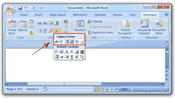The width and height of the screenshot is (175, 98).
Task: Collapse the Legacy Tools dropdown button
Action: (57, 31)
